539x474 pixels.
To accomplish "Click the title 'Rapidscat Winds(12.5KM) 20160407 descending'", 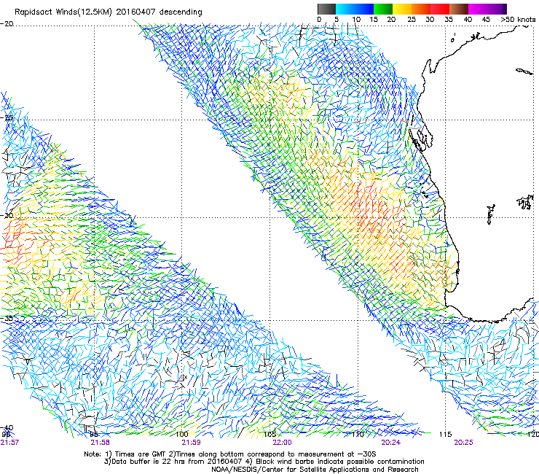I will (x=109, y=12).
